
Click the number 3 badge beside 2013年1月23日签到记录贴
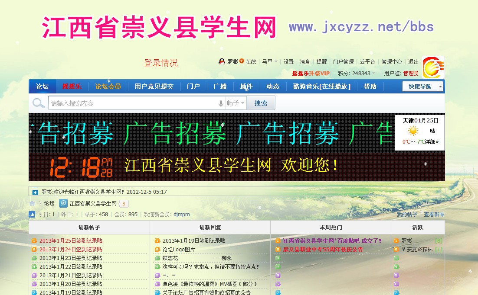(34, 258)
